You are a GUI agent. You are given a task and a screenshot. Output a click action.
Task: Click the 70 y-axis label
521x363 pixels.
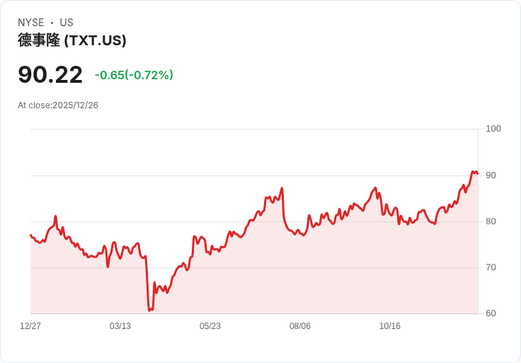pyautogui.click(x=491, y=267)
